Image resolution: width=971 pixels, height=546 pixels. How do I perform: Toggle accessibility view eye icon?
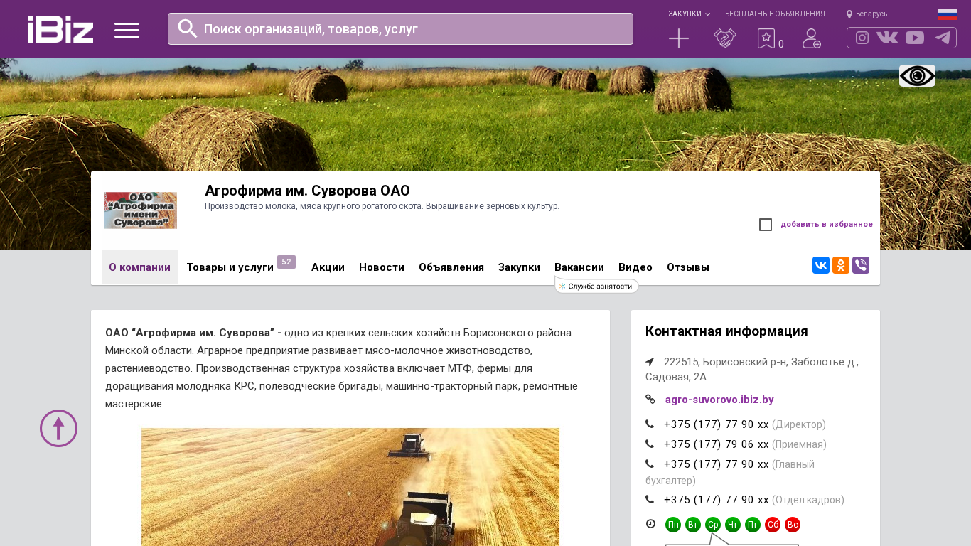[x=917, y=75]
